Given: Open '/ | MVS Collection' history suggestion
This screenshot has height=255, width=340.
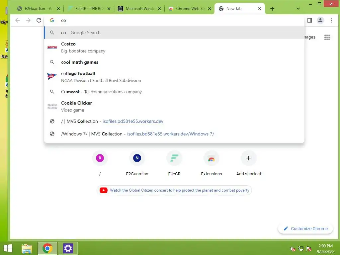Looking at the screenshot, I should click(174, 122).
